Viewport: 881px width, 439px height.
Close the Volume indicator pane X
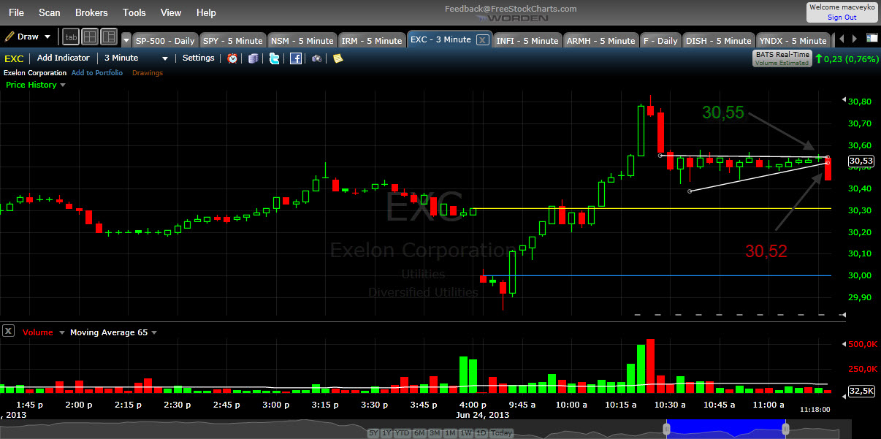8,331
